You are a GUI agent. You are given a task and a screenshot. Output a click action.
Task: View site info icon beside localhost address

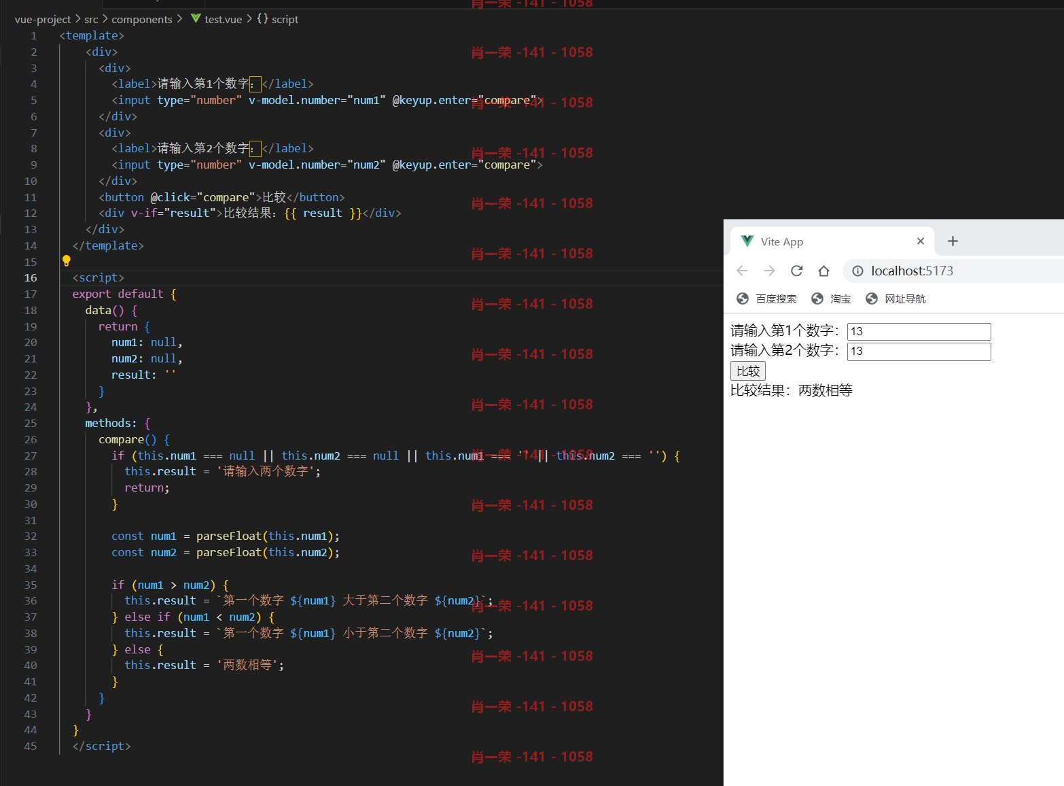[857, 271]
